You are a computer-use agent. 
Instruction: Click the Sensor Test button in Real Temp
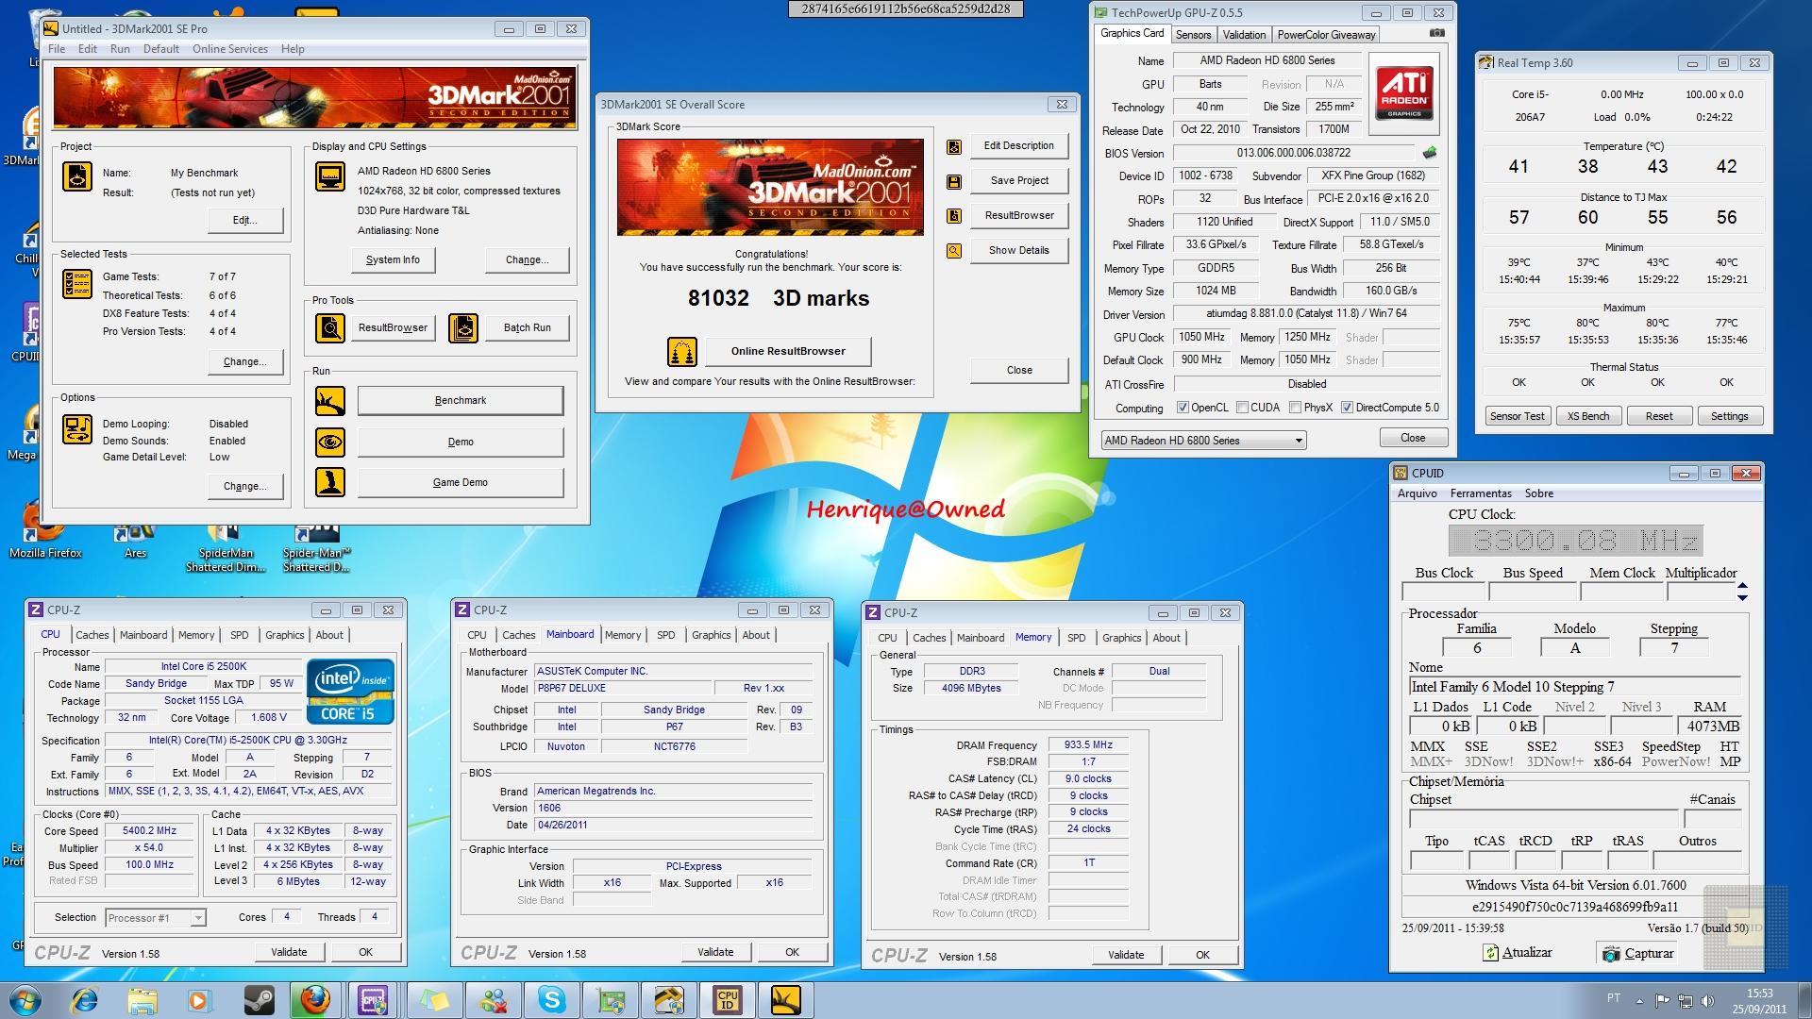(x=1517, y=416)
